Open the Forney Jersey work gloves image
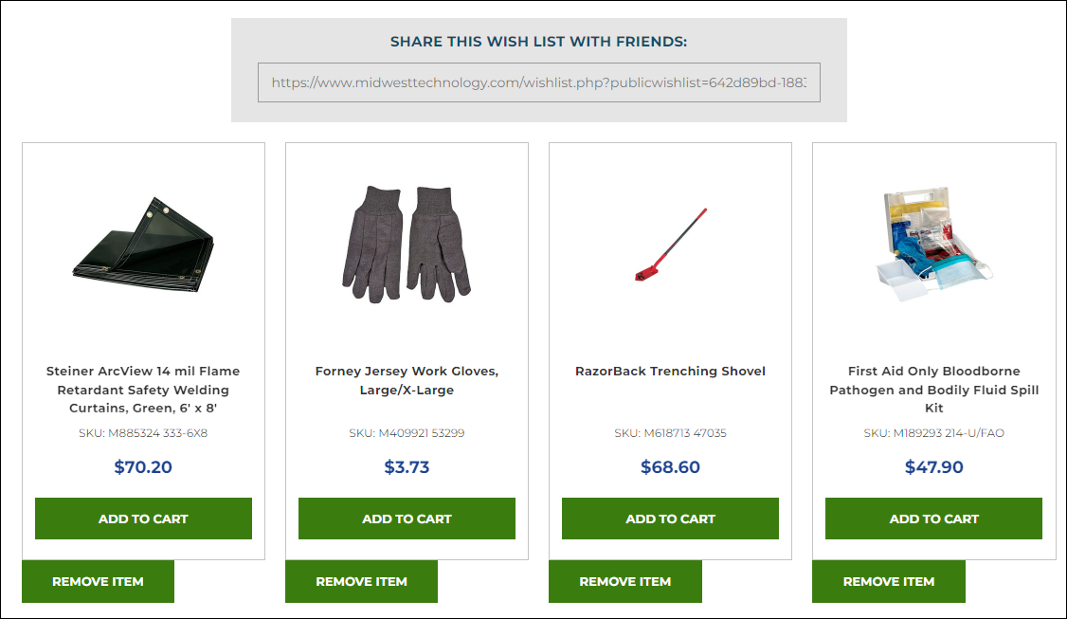 coord(407,245)
